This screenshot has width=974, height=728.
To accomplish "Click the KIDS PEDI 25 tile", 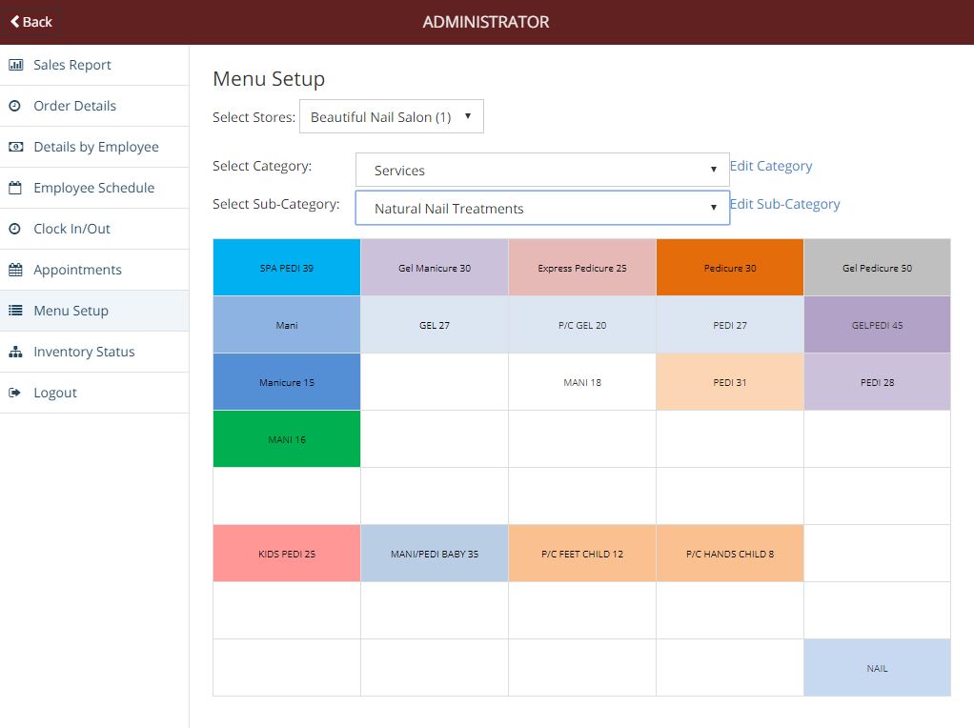I will [286, 554].
